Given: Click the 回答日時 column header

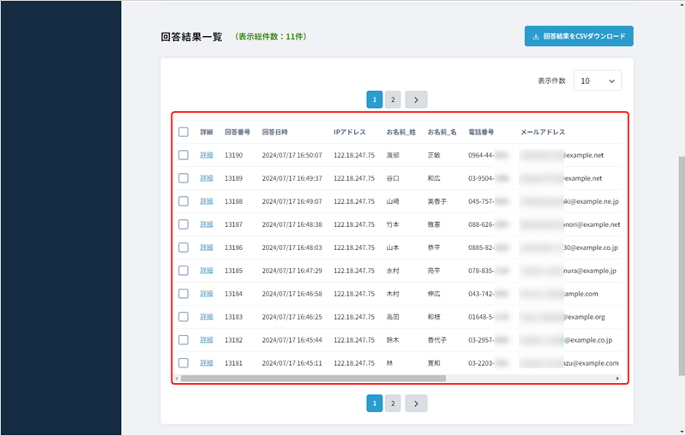Looking at the screenshot, I should click(275, 132).
